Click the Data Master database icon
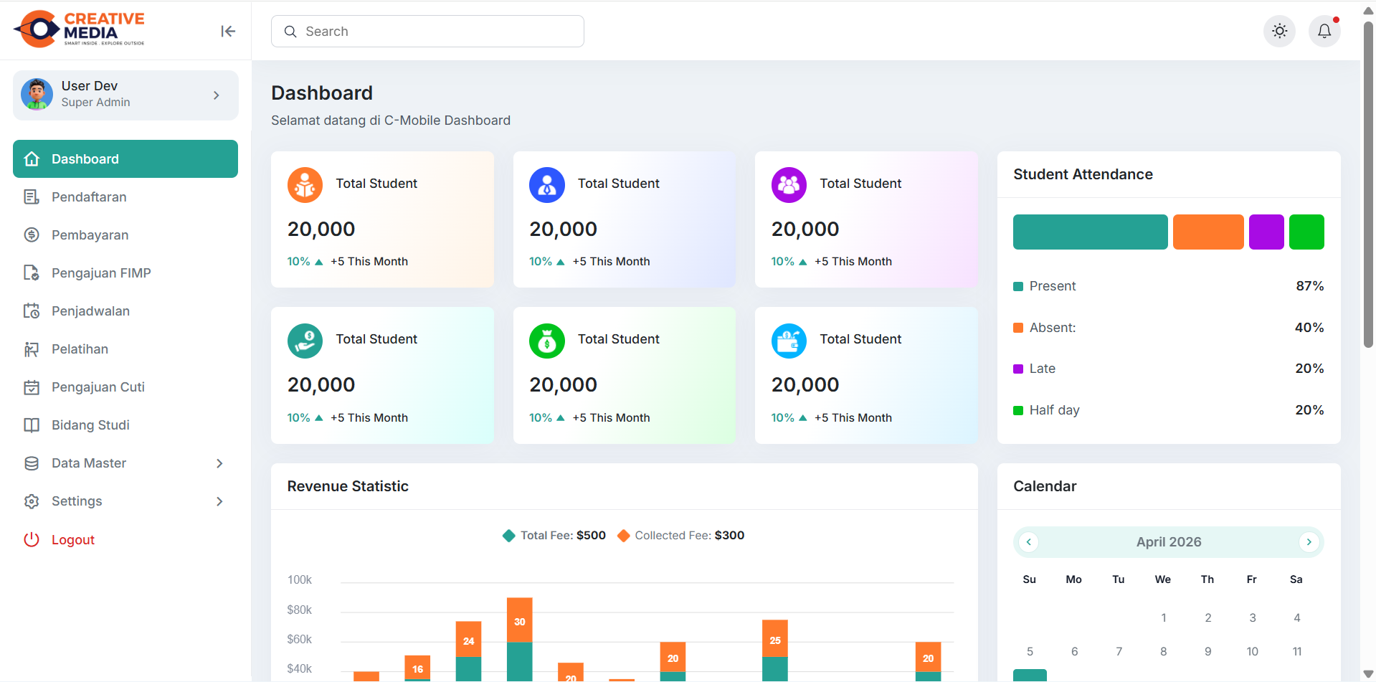This screenshot has width=1376, height=682. tap(32, 463)
